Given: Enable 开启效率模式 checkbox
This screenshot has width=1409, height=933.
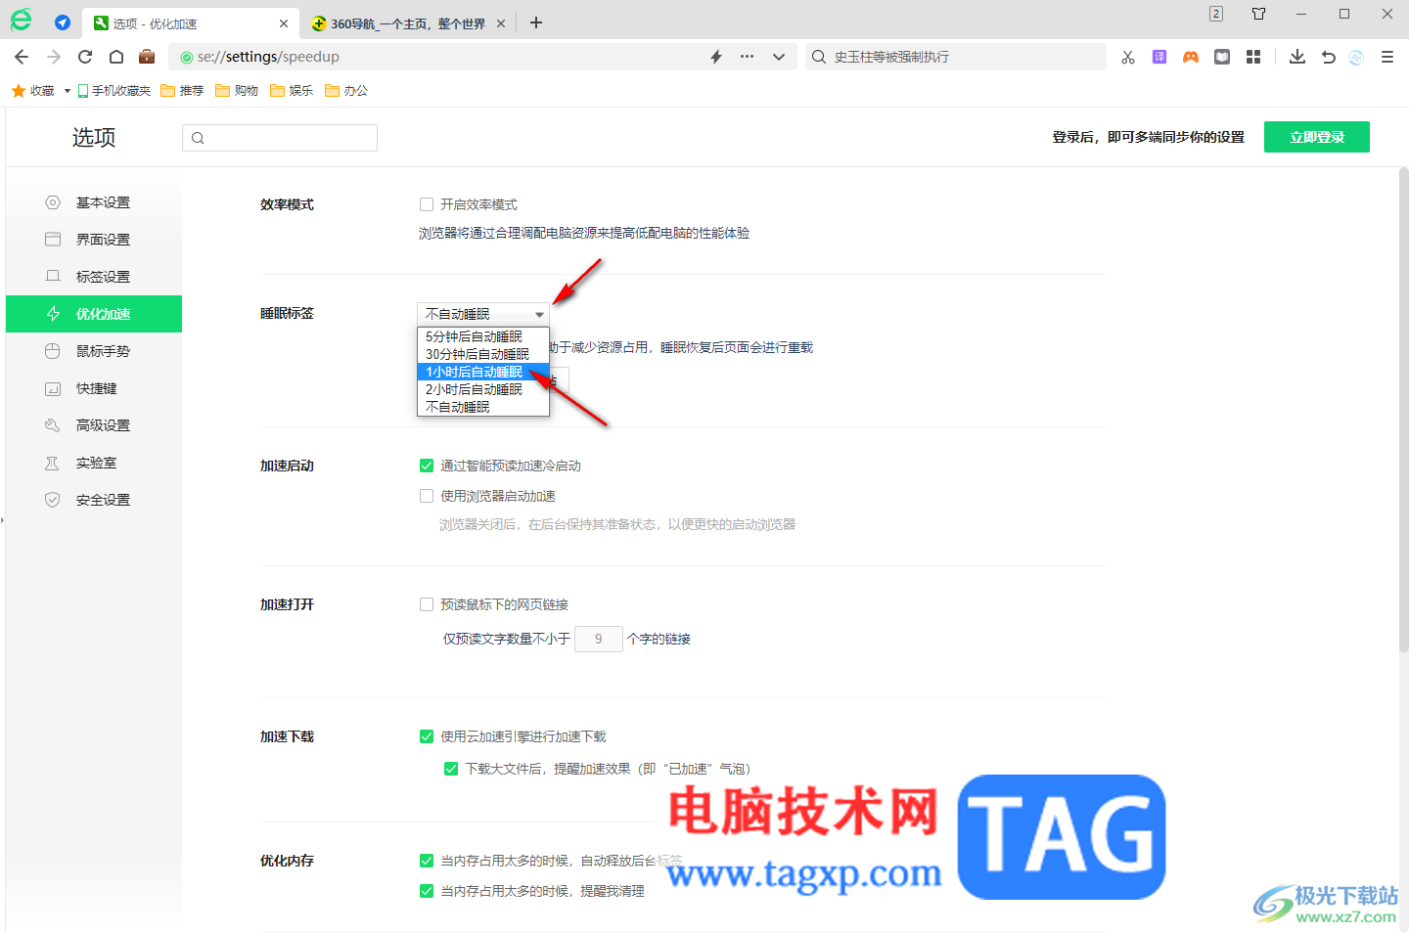Looking at the screenshot, I should coord(427,203).
